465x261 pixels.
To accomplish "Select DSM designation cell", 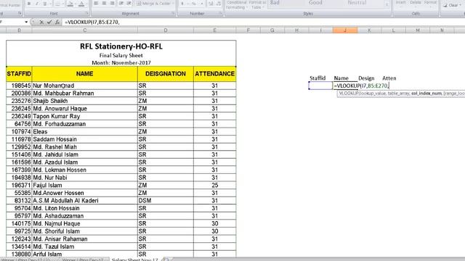I will click(x=166, y=201).
